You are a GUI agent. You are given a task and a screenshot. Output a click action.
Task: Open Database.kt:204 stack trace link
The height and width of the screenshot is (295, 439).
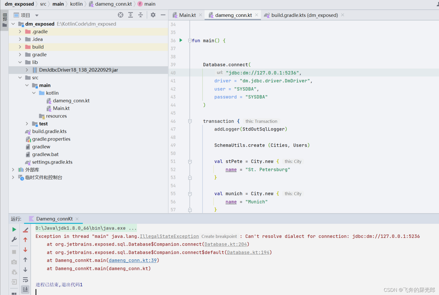tap(226, 244)
